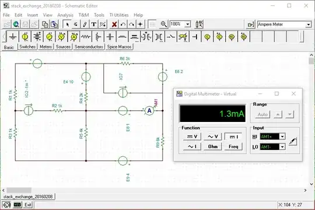The width and height of the screenshot is (315, 210).
Task: Enable Freq measurement function
Action: point(233,146)
